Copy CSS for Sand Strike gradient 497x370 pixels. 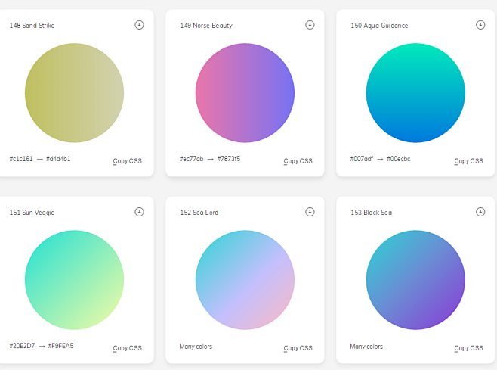(x=127, y=161)
